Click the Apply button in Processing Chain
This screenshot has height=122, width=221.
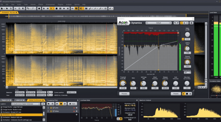point(73,103)
